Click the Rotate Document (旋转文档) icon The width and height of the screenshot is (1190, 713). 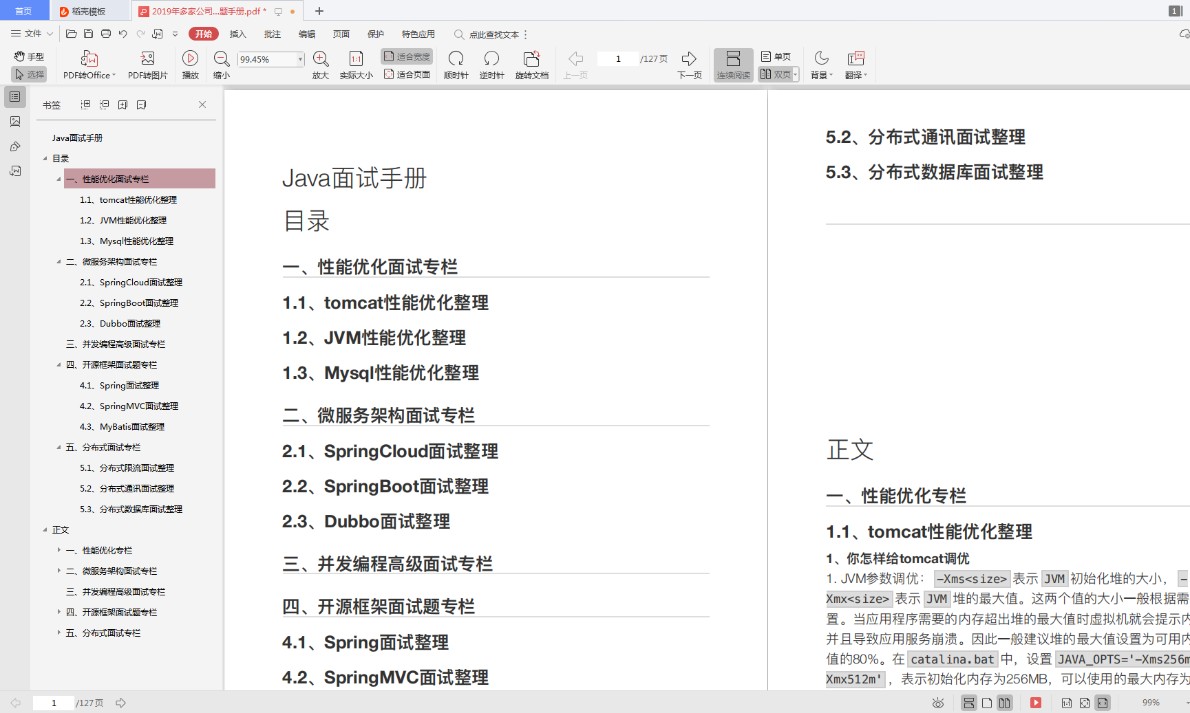pos(531,58)
